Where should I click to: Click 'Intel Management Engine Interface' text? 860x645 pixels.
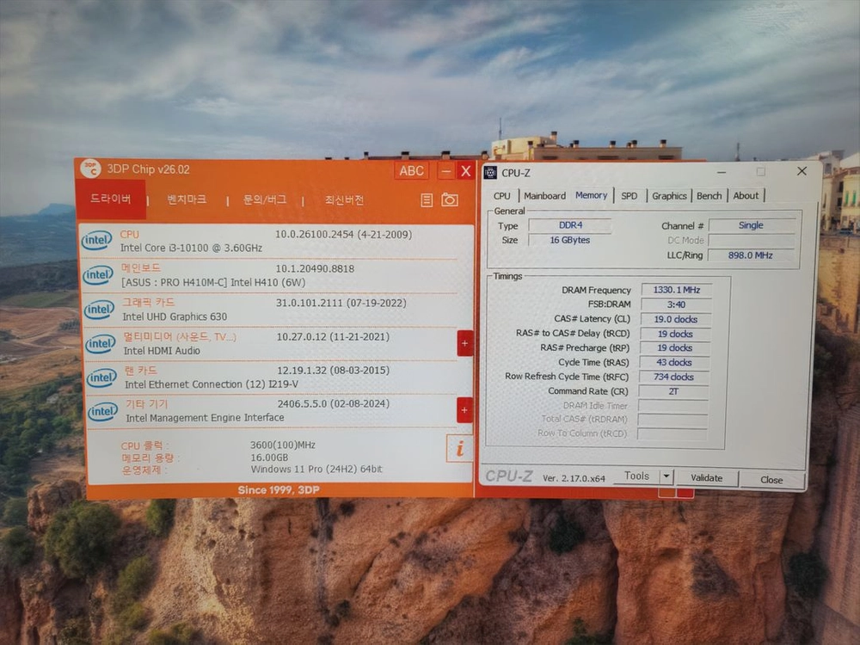pos(206,417)
